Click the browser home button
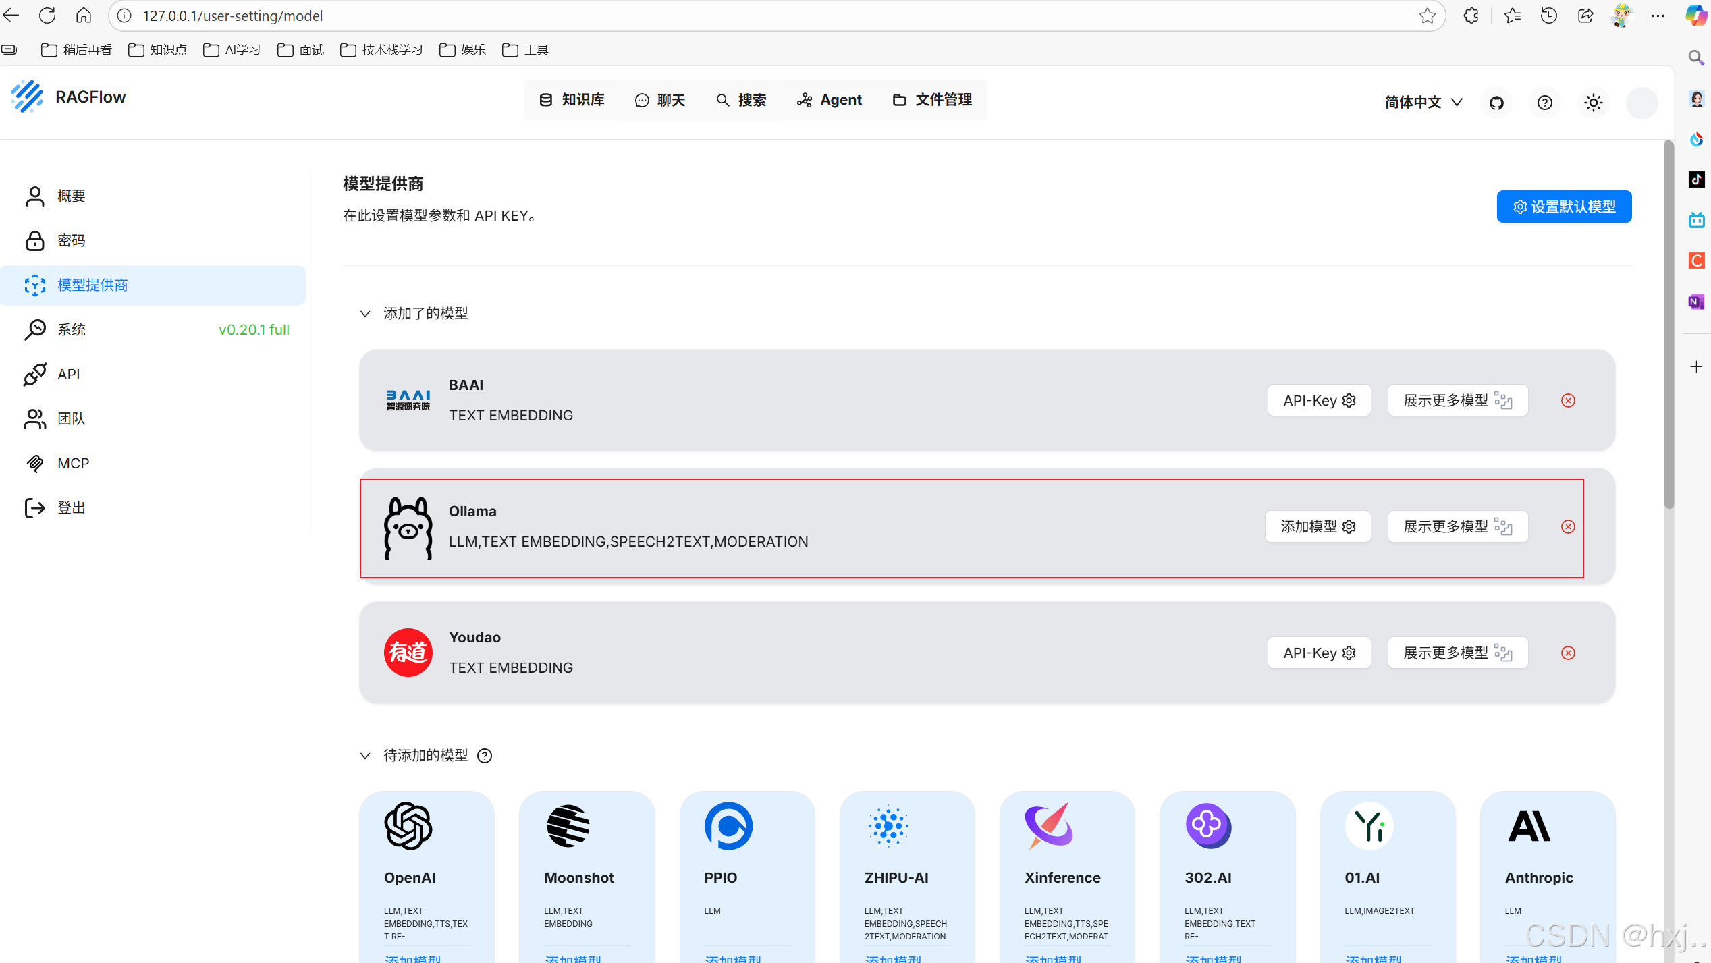 coord(83,15)
